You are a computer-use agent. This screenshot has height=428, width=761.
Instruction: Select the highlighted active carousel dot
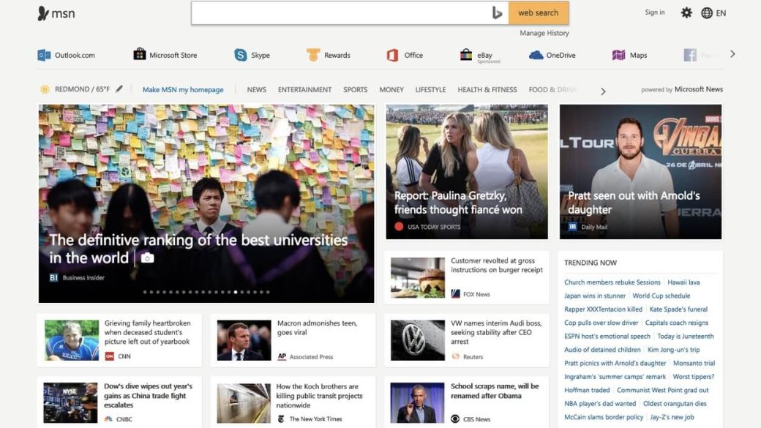236,292
